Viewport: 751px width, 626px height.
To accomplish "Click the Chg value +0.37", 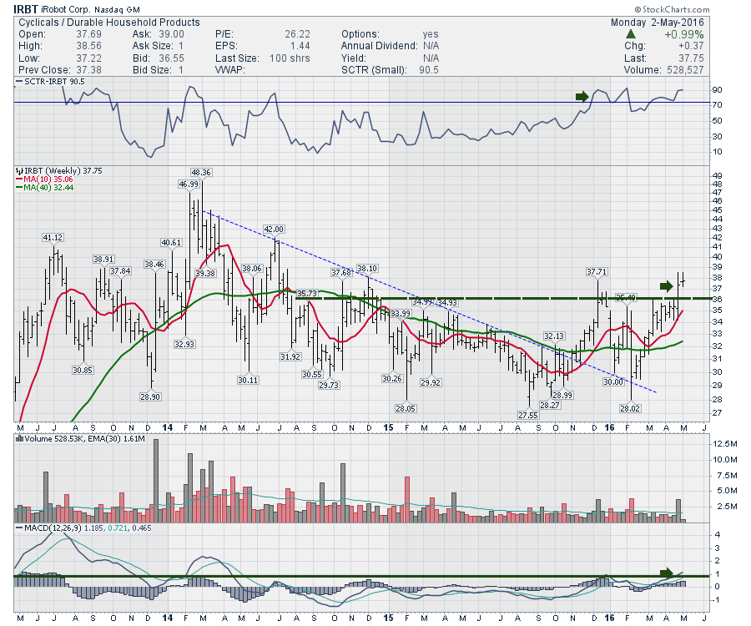I will tap(691, 46).
